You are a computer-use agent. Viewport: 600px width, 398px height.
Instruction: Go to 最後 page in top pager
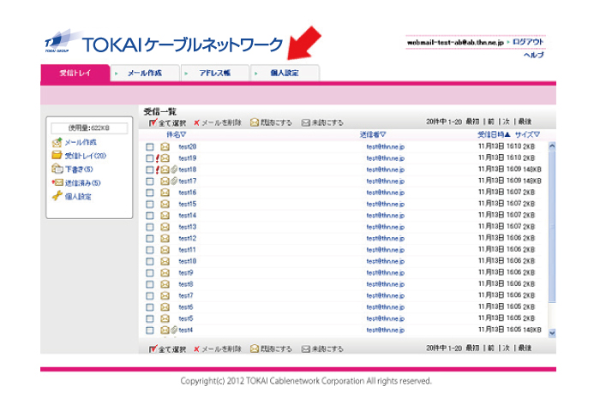525,122
